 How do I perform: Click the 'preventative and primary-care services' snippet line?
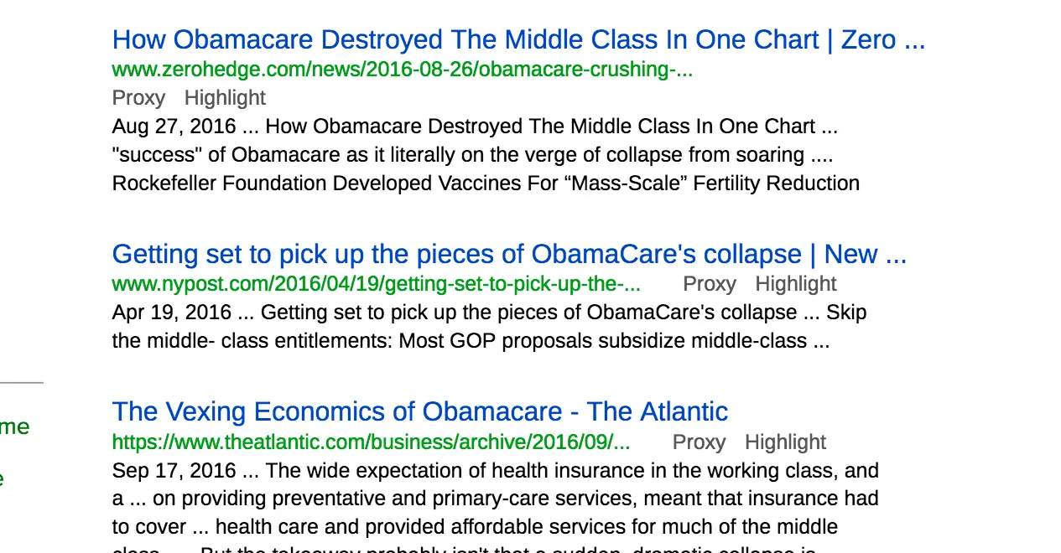point(495,499)
